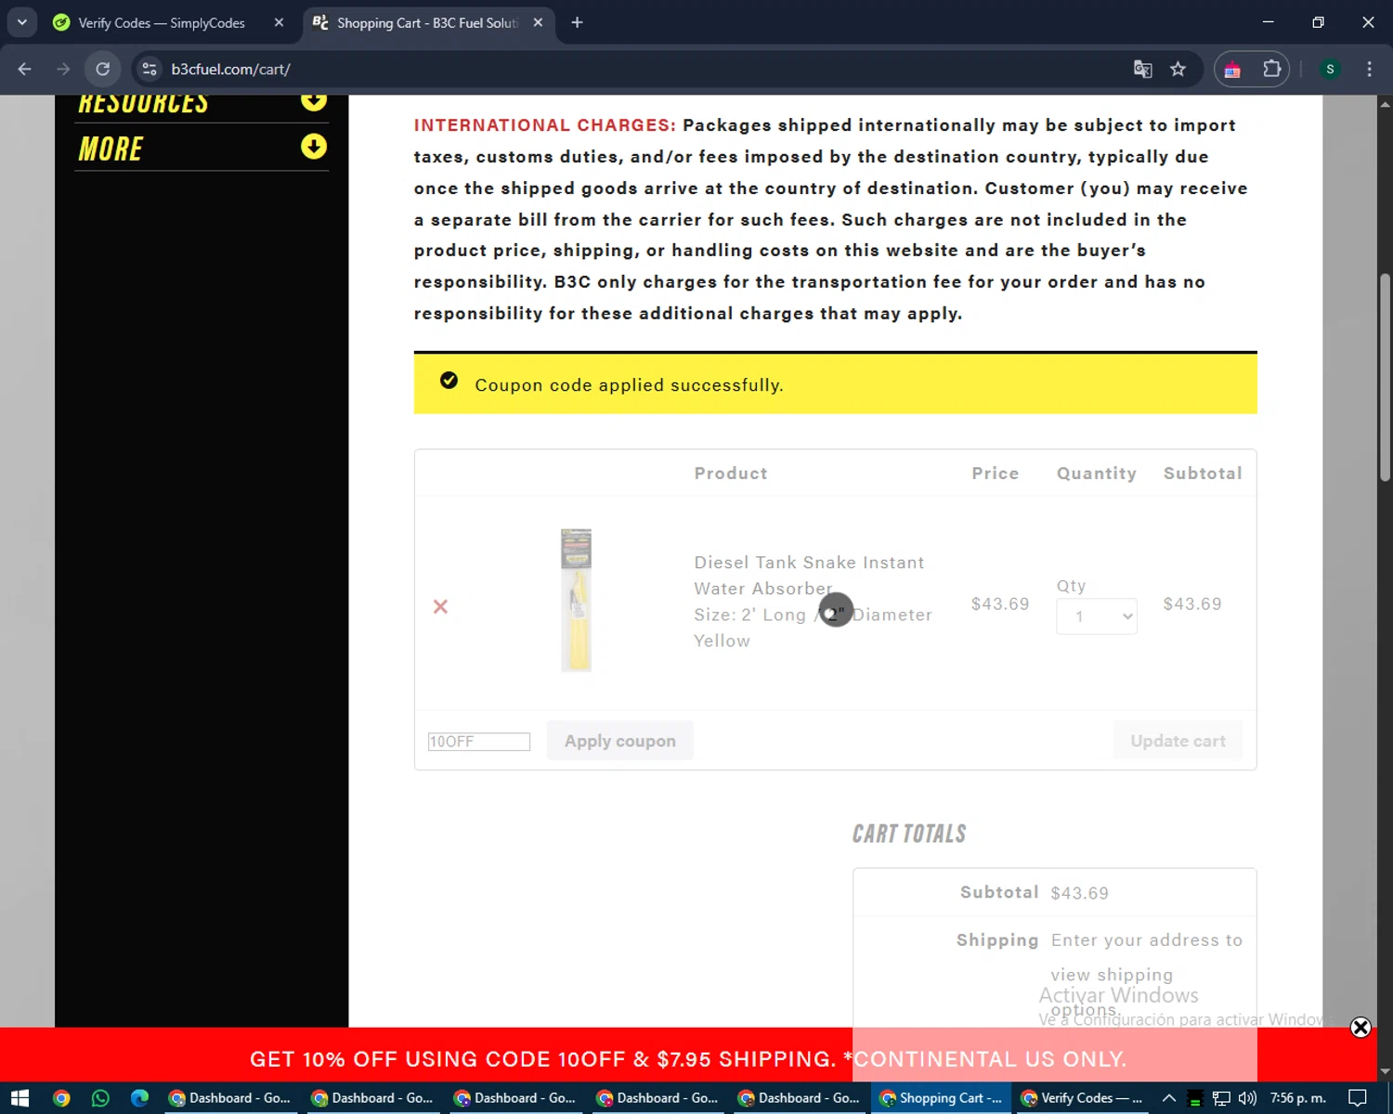The image size is (1393, 1114).
Task: Click scroll down arrow on scrollbar
Action: click(x=1386, y=1071)
